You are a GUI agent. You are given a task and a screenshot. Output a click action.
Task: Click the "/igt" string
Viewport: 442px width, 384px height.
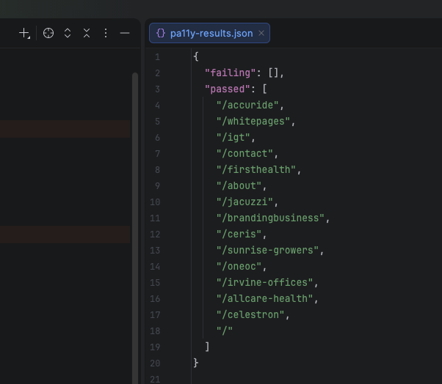pos(233,138)
